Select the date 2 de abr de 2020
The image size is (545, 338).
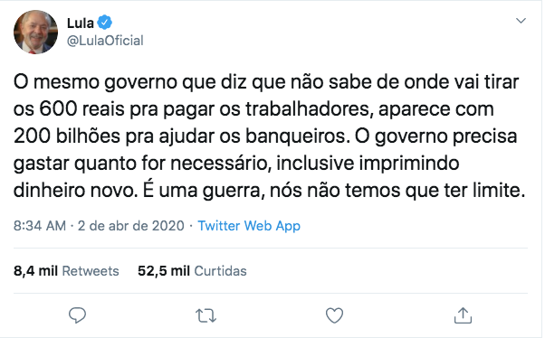[130, 226]
